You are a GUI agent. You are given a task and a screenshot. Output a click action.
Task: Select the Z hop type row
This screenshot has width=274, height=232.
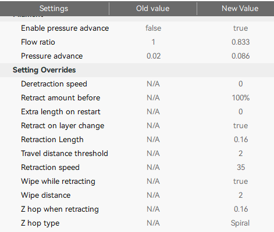[137, 223]
